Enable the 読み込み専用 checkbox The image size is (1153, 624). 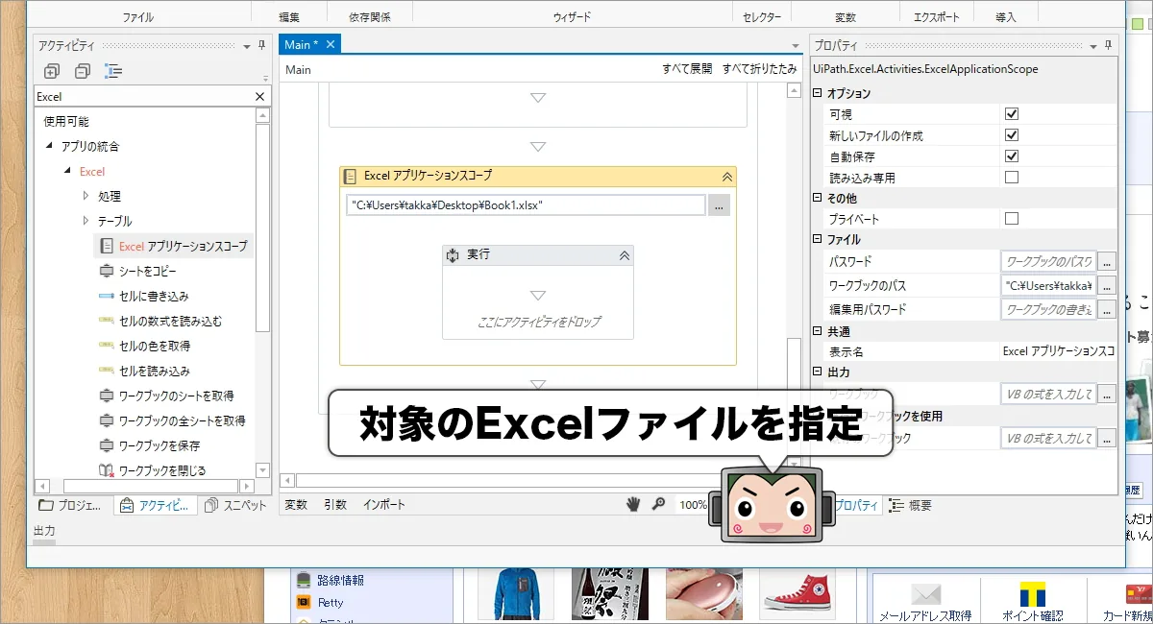1012,178
